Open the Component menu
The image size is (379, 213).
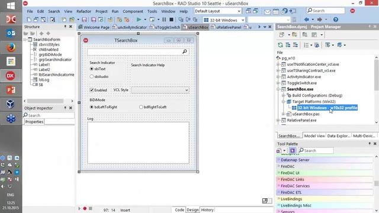133,11
